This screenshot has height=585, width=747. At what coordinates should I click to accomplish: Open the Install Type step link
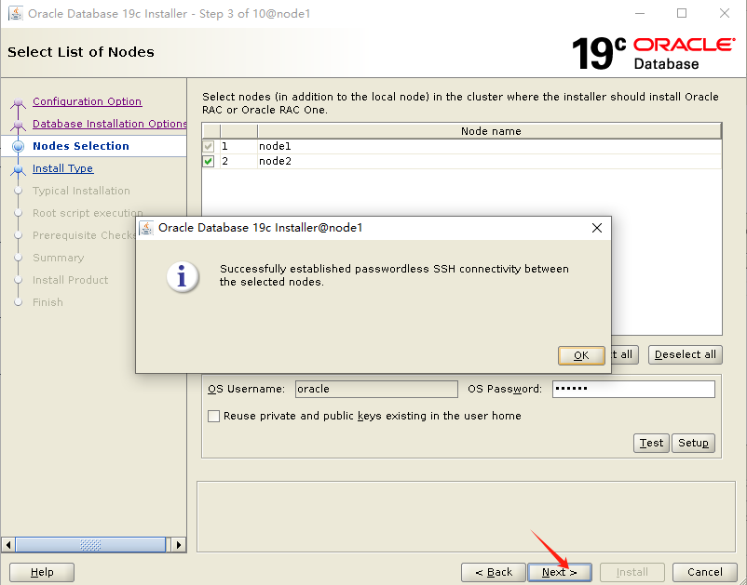[63, 168]
